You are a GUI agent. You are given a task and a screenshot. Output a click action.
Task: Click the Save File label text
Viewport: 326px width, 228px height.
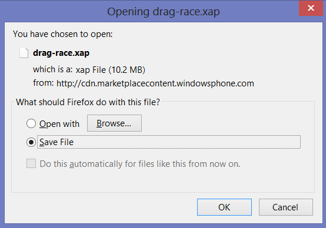56,142
